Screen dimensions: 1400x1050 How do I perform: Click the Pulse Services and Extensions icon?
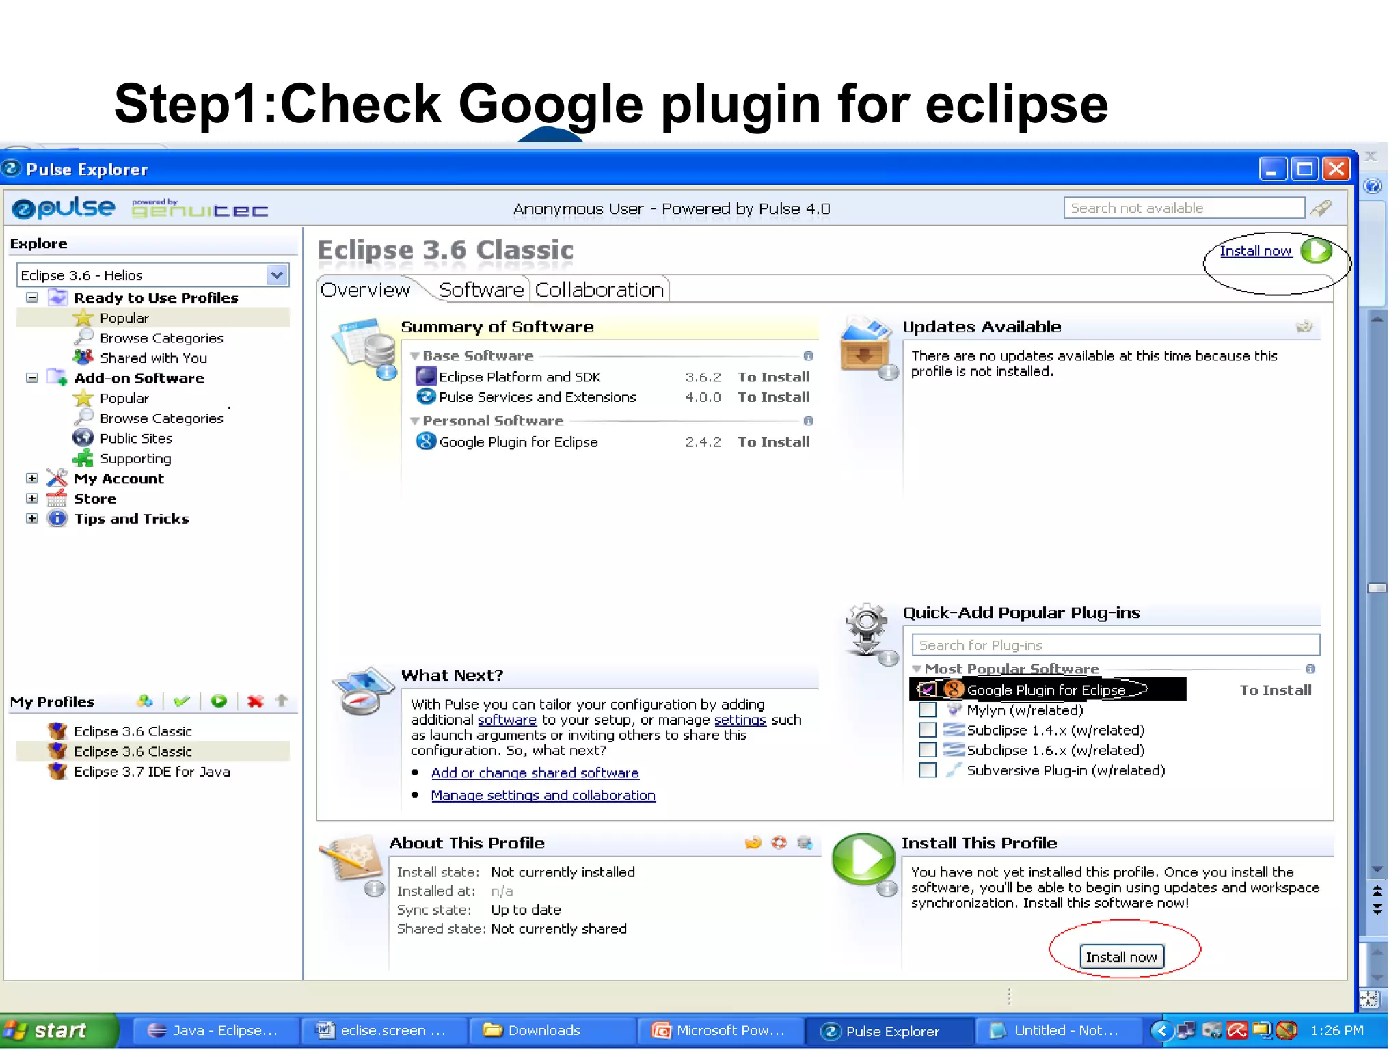426,396
